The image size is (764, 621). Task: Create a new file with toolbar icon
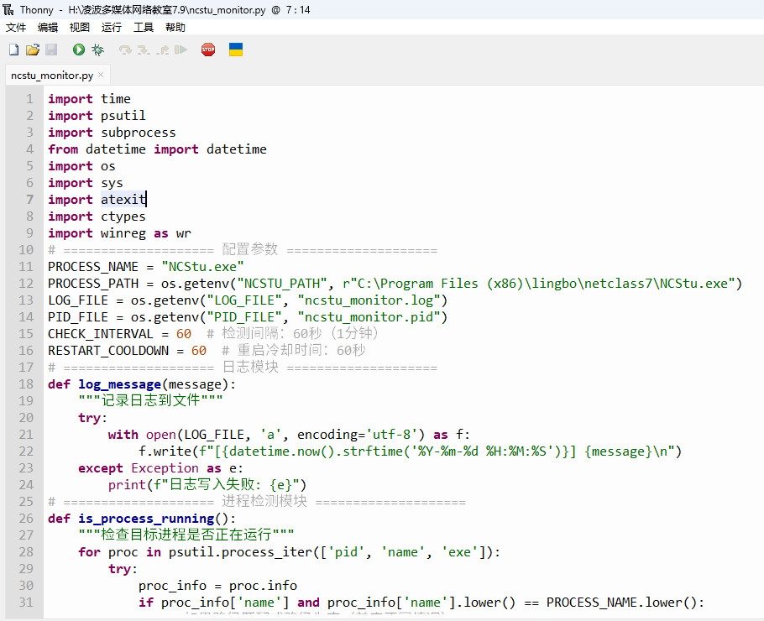[x=13, y=50]
